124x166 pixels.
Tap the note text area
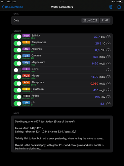pyautogui.click(x=62, y=134)
